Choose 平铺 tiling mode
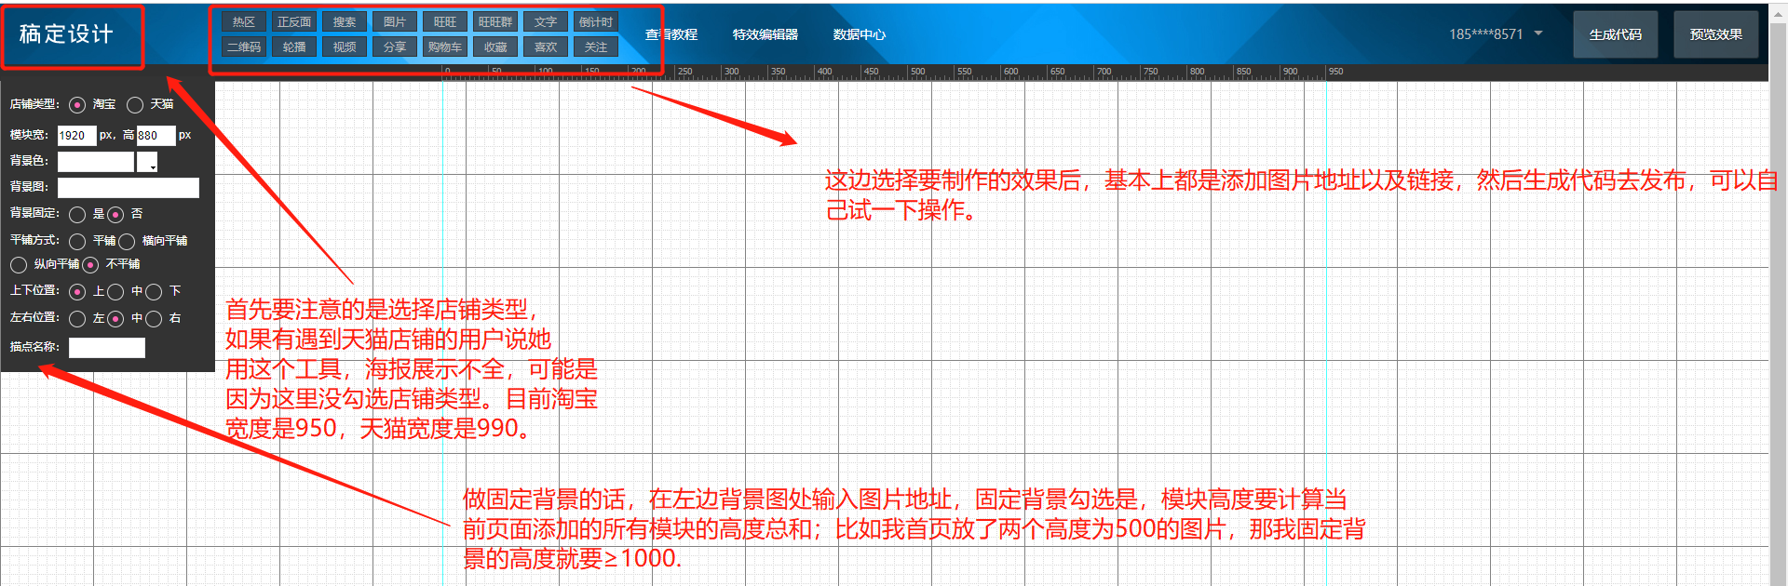 (x=77, y=242)
